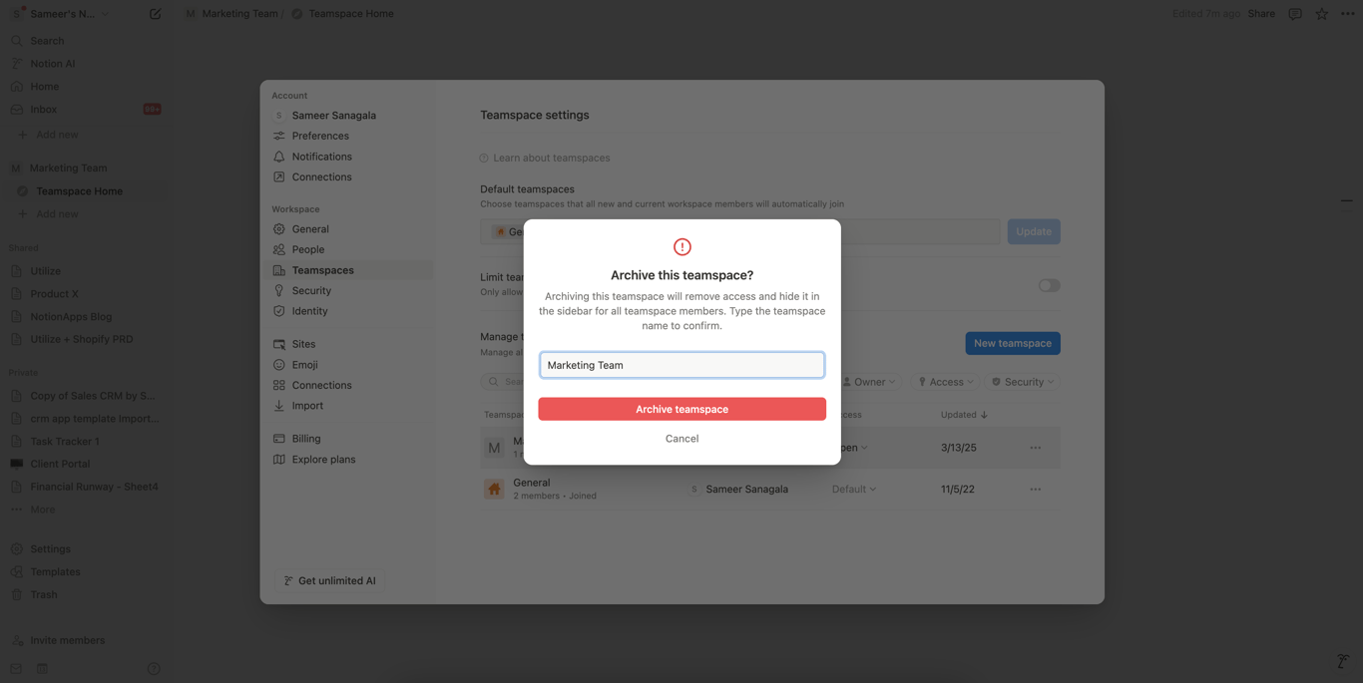1363x683 pixels.
Task: Open the Client Portal page
Action: pyautogui.click(x=85, y=464)
